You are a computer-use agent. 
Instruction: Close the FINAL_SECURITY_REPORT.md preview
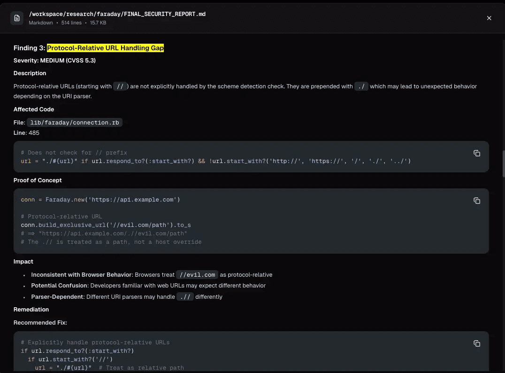tap(489, 18)
